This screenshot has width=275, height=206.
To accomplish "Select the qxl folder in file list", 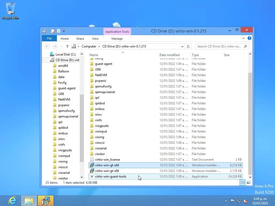I will point(165,98).
